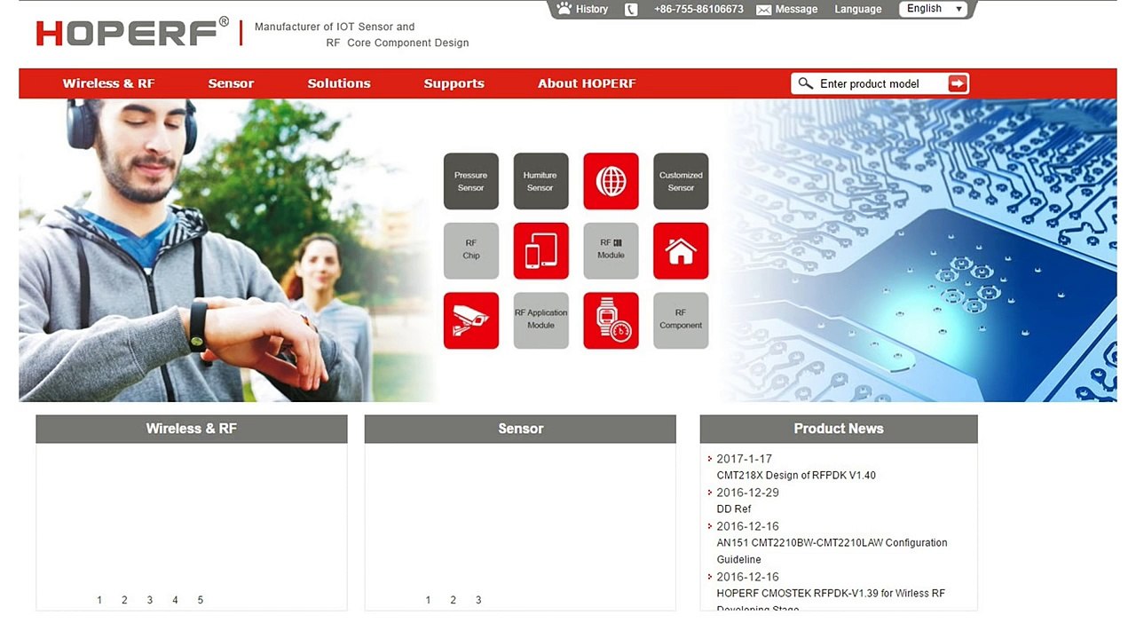The width and height of the screenshot is (1136, 639).
Task: Select the red globe tile
Action: (611, 181)
